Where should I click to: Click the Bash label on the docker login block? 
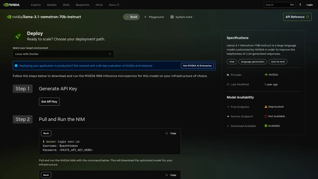click(x=46, y=133)
